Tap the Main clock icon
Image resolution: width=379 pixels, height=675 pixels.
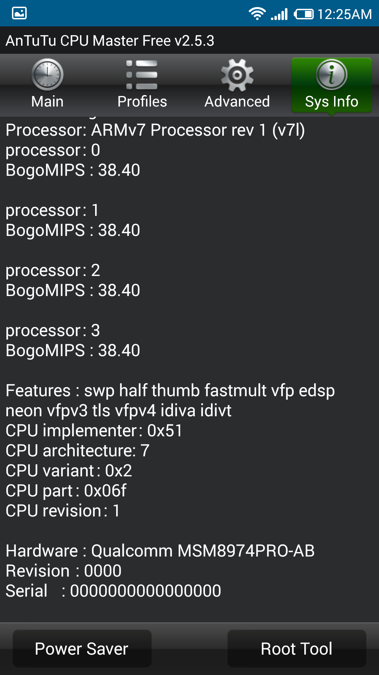47,75
